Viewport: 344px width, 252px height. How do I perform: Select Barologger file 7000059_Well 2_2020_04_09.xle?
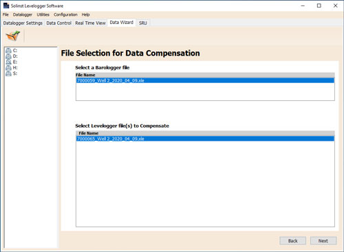[205, 80]
